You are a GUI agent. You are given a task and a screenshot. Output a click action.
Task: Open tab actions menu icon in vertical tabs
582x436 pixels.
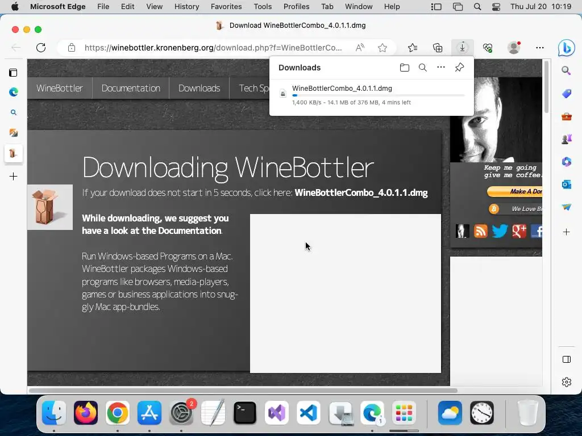click(14, 73)
